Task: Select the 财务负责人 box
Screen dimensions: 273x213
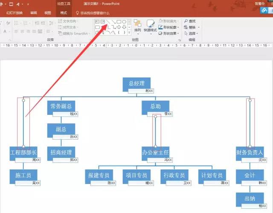Action: click(250, 153)
